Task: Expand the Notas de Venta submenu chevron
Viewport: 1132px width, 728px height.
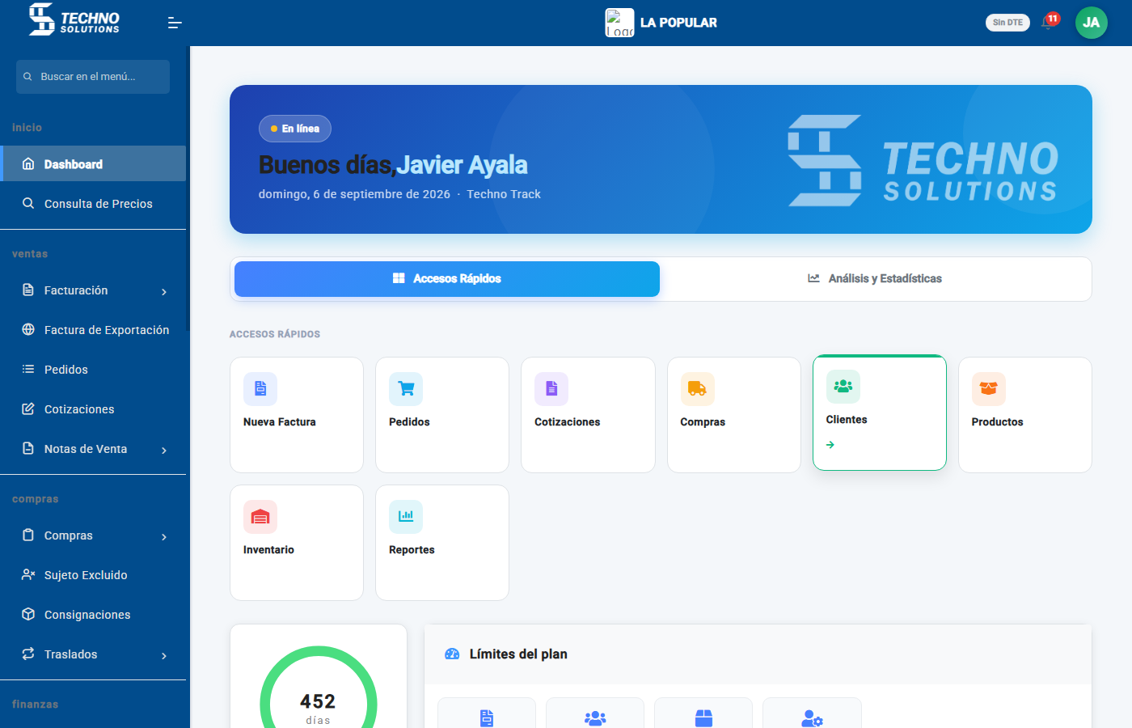Action: pyautogui.click(x=164, y=450)
